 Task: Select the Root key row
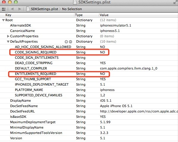pyautogui.click(x=9, y=20)
